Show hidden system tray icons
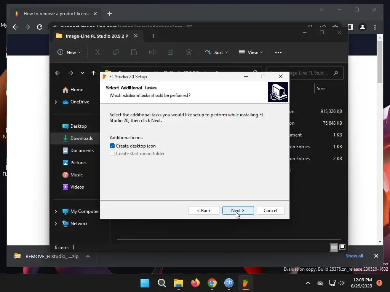The width and height of the screenshot is (390, 292). click(x=308, y=283)
